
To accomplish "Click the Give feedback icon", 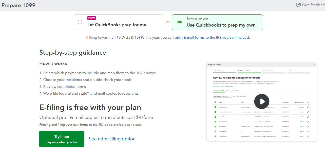I will 298,5.
